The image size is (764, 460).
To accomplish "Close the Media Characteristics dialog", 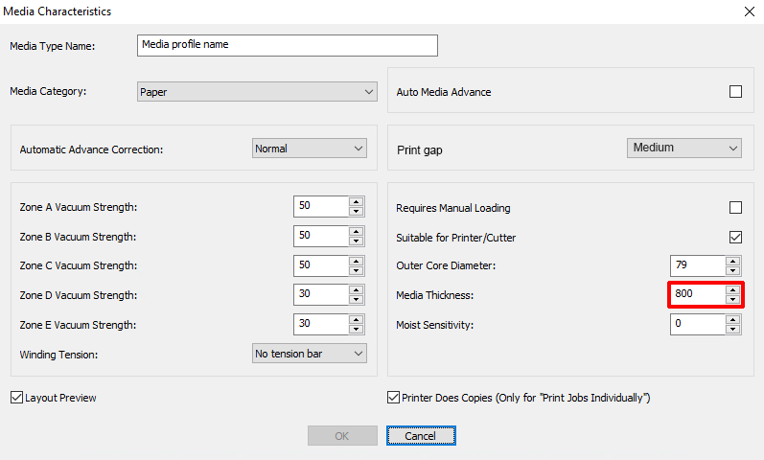I will pos(750,11).
